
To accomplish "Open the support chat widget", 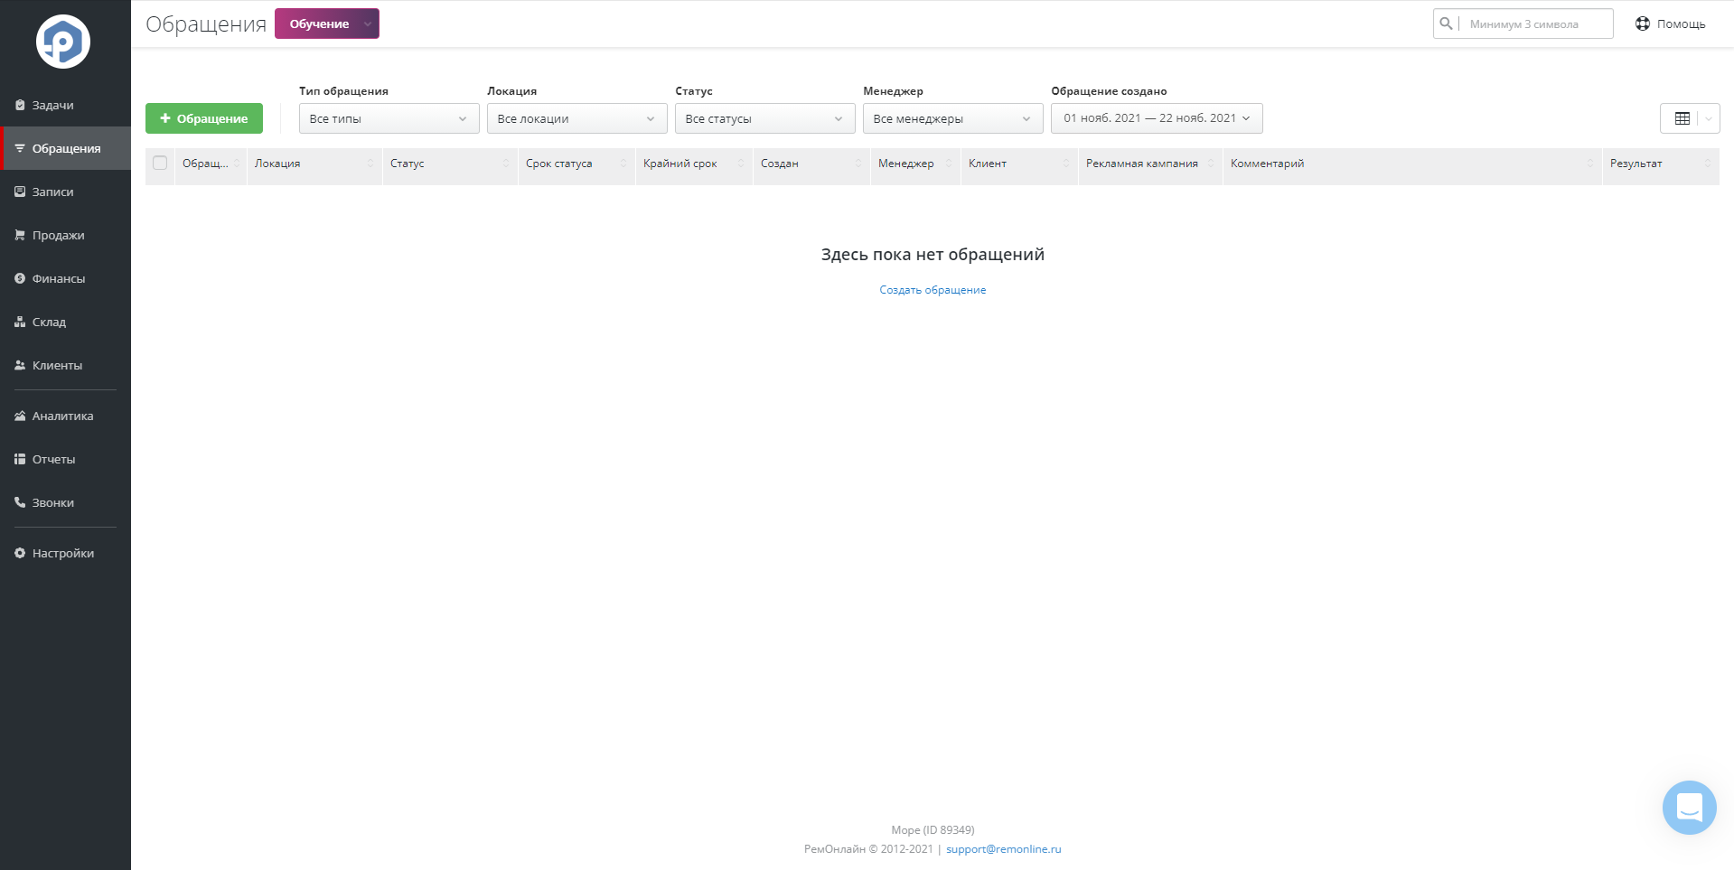I will click(1689, 807).
